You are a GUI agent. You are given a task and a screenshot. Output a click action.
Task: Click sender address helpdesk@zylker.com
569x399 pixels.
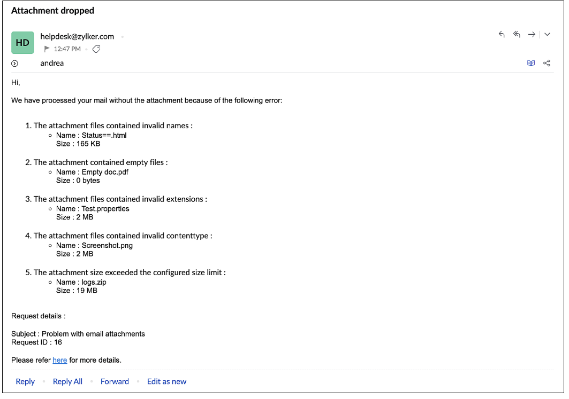(x=77, y=36)
